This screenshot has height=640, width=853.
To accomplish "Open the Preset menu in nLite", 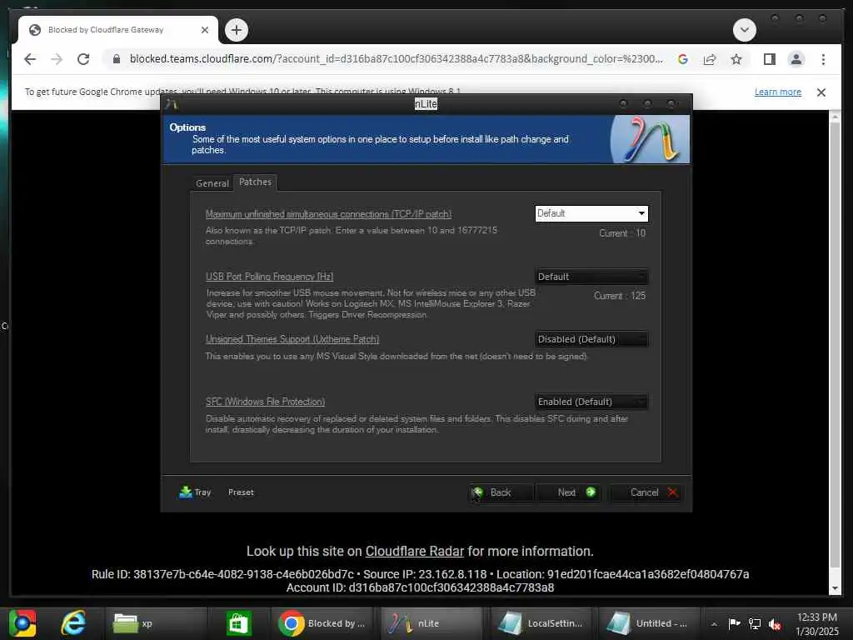I will (x=241, y=492).
